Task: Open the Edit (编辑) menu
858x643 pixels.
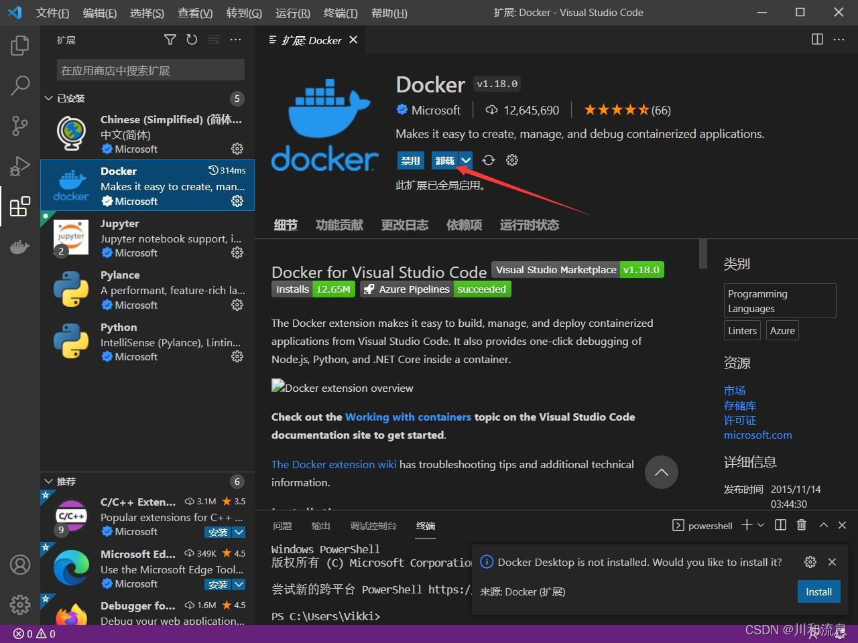Action: [x=100, y=13]
